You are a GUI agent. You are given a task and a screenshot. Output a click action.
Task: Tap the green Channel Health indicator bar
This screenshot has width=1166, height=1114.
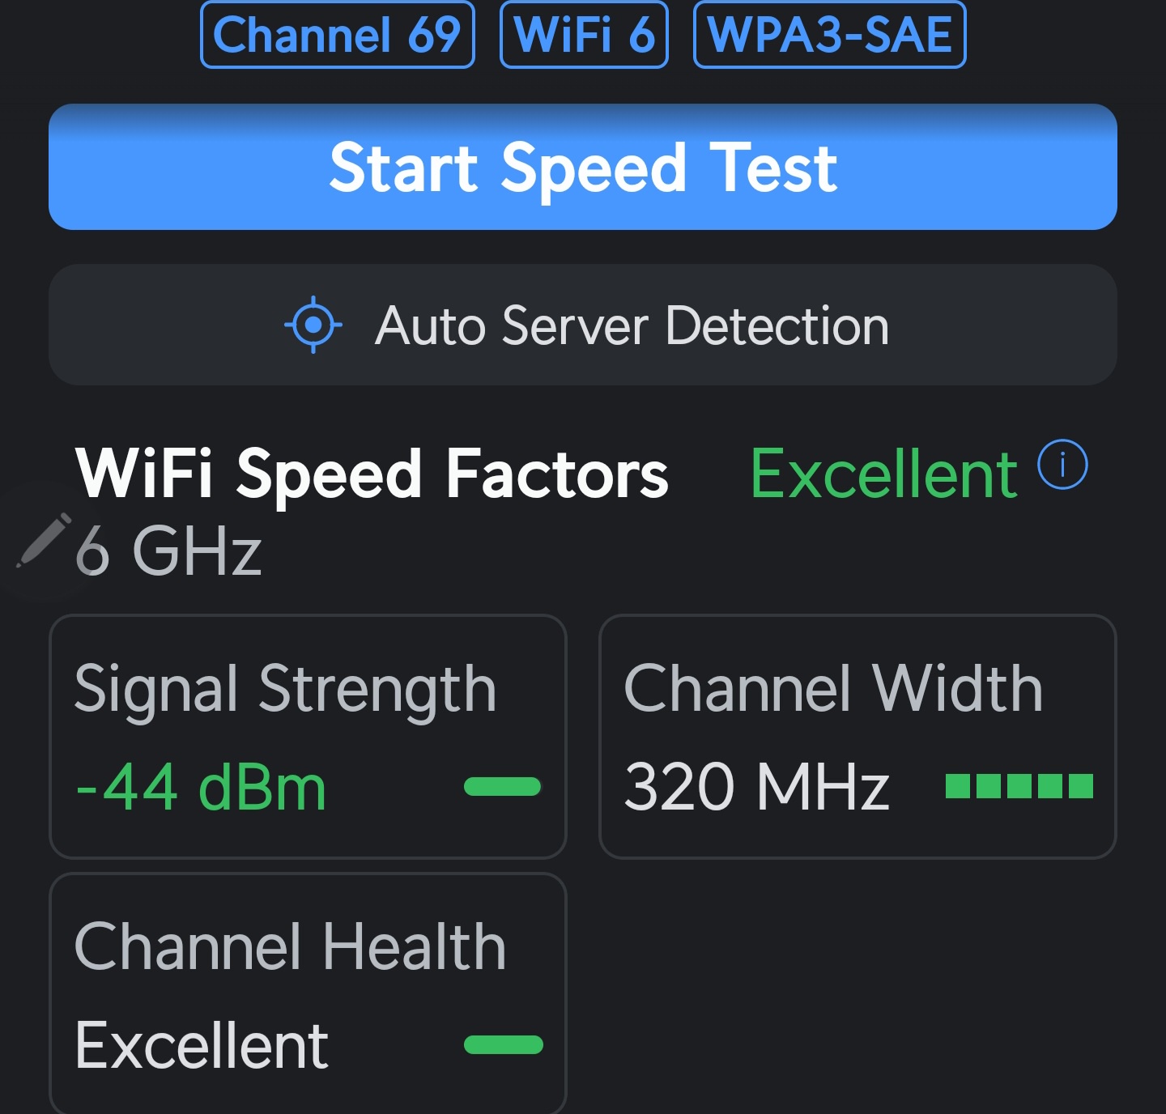coord(503,1044)
